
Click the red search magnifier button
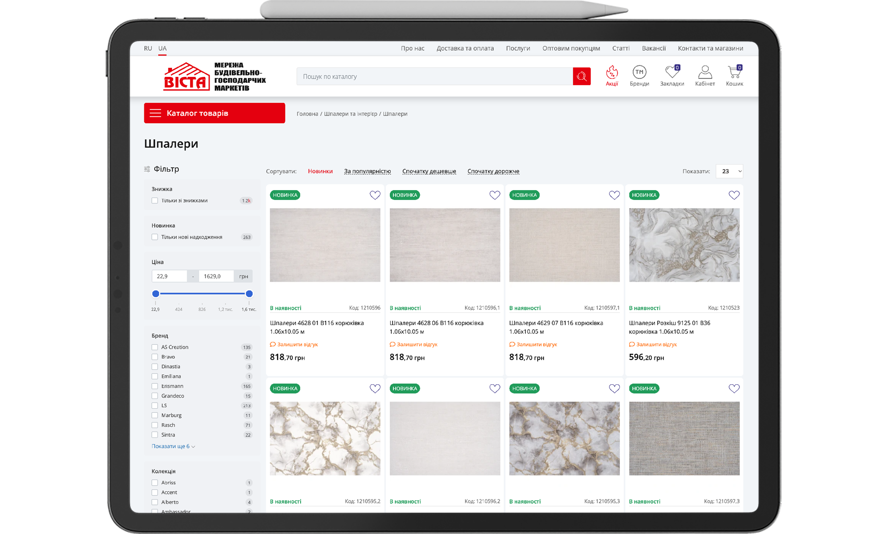pyautogui.click(x=581, y=76)
